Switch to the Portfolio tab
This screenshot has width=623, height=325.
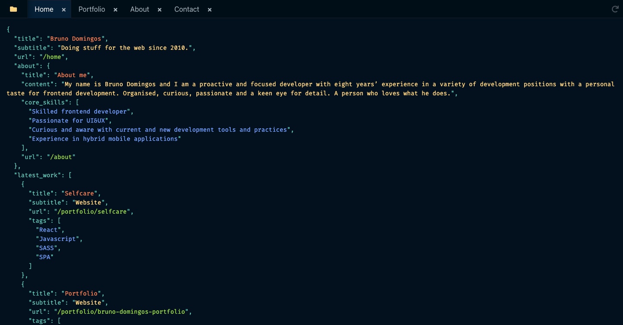pyautogui.click(x=91, y=9)
